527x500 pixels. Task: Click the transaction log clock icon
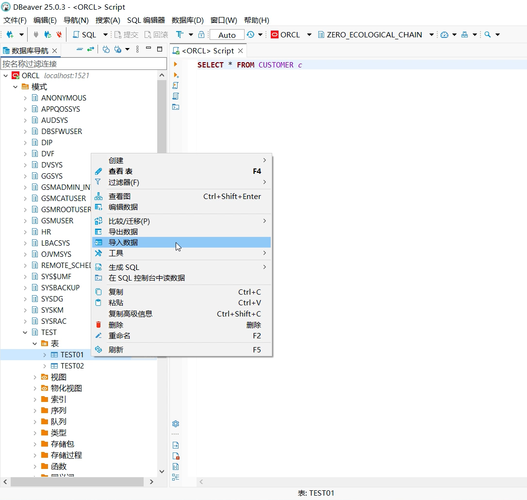[x=250, y=34]
